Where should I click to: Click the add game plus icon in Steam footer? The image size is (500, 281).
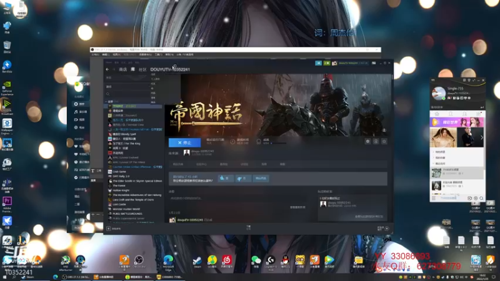coord(108,229)
